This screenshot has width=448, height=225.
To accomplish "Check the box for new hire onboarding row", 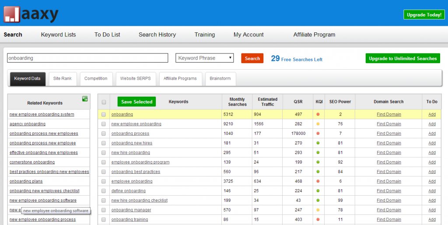I will pos(103,153).
